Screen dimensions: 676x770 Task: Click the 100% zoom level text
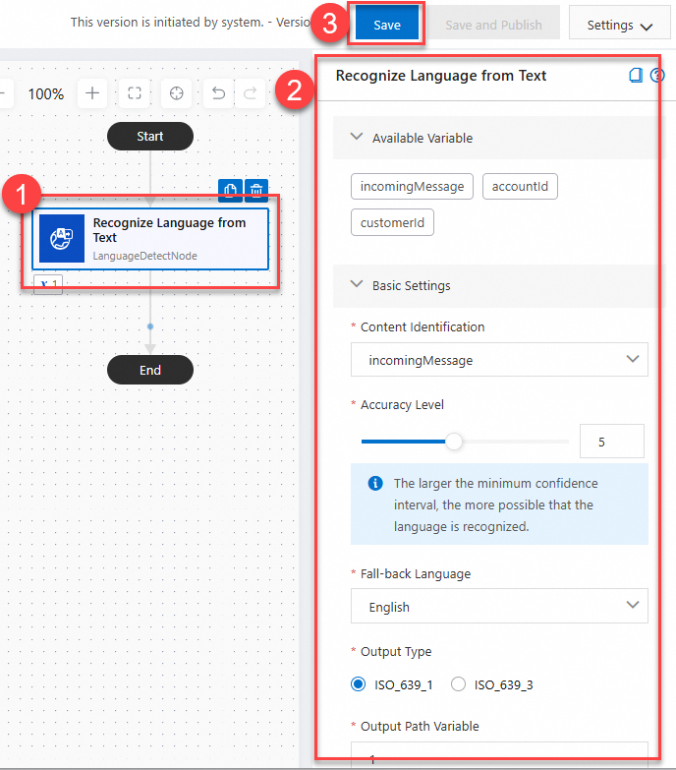coord(46,93)
